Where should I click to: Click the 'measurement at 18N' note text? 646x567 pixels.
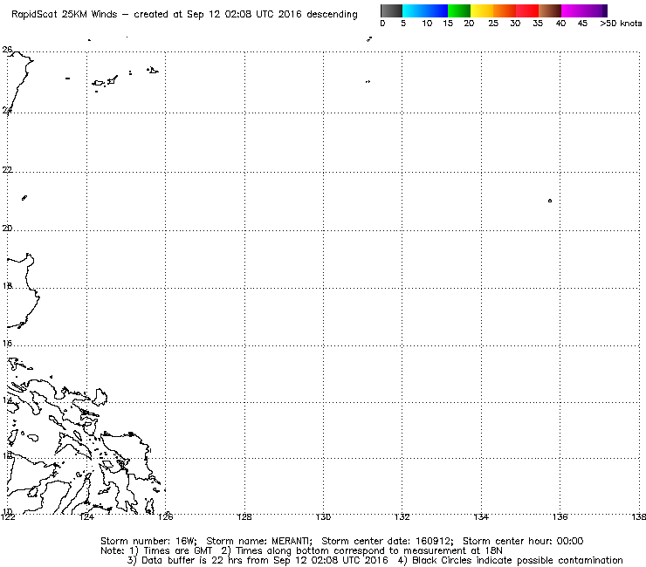point(453,551)
